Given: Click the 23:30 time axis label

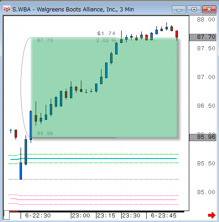Looking at the screenshot, I should click(131, 216).
